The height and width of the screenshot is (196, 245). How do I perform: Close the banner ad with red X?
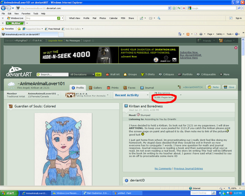coord(236,48)
